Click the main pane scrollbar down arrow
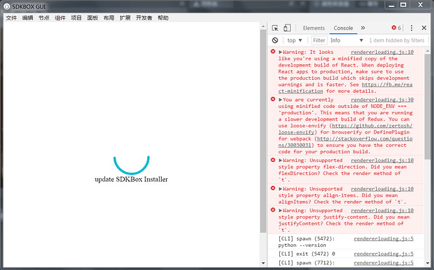Screen dimensions: 434x270 click(263, 263)
